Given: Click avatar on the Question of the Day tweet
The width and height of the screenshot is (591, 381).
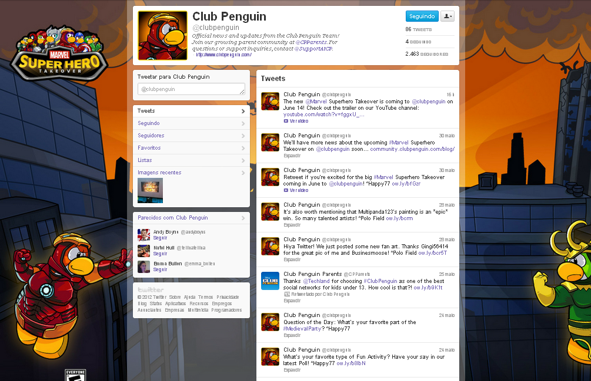Looking at the screenshot, I should (271, 322).
